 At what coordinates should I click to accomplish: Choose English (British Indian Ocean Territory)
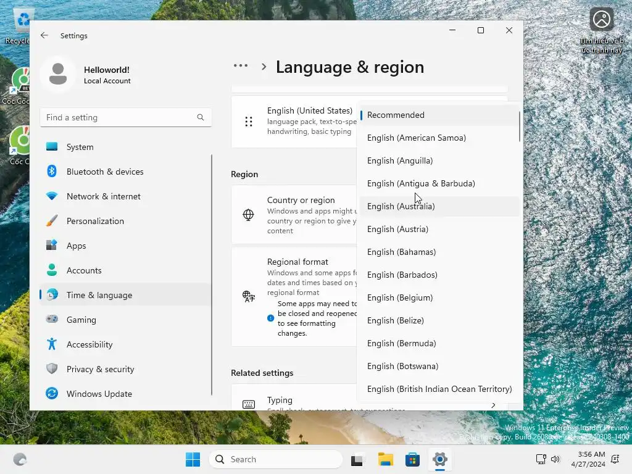pos(439,389)
